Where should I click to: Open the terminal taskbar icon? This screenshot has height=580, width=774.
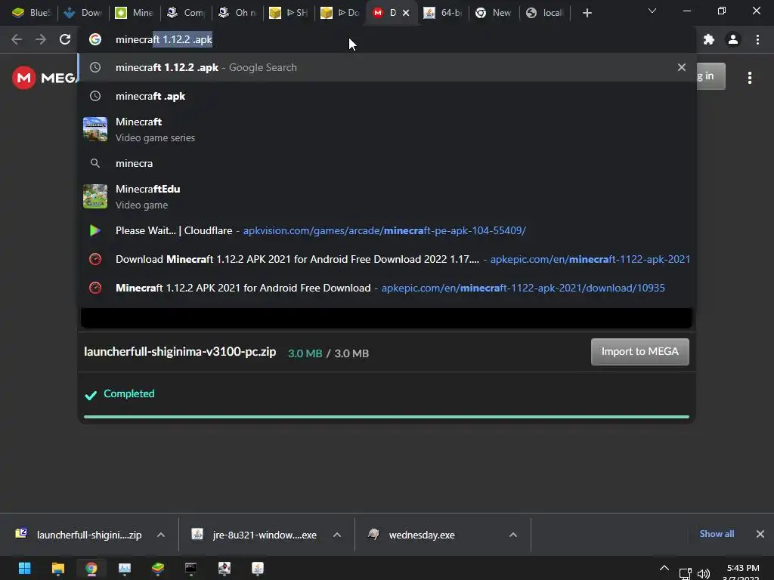point(191,568)
